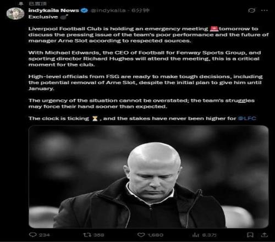
Task: View analytics via the bar chart icon
Action: click(x=195, y=235)
